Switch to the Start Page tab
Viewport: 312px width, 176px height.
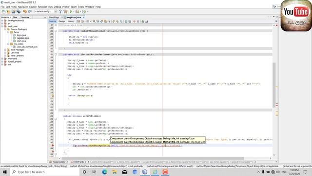(x=54, y=18)
